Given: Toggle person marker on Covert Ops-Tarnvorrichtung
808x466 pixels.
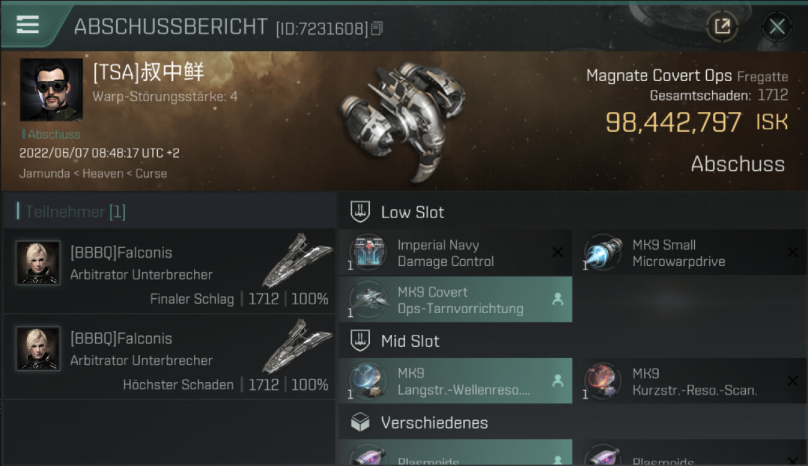Looking at the screenshot, I should [x=558, y=299].
